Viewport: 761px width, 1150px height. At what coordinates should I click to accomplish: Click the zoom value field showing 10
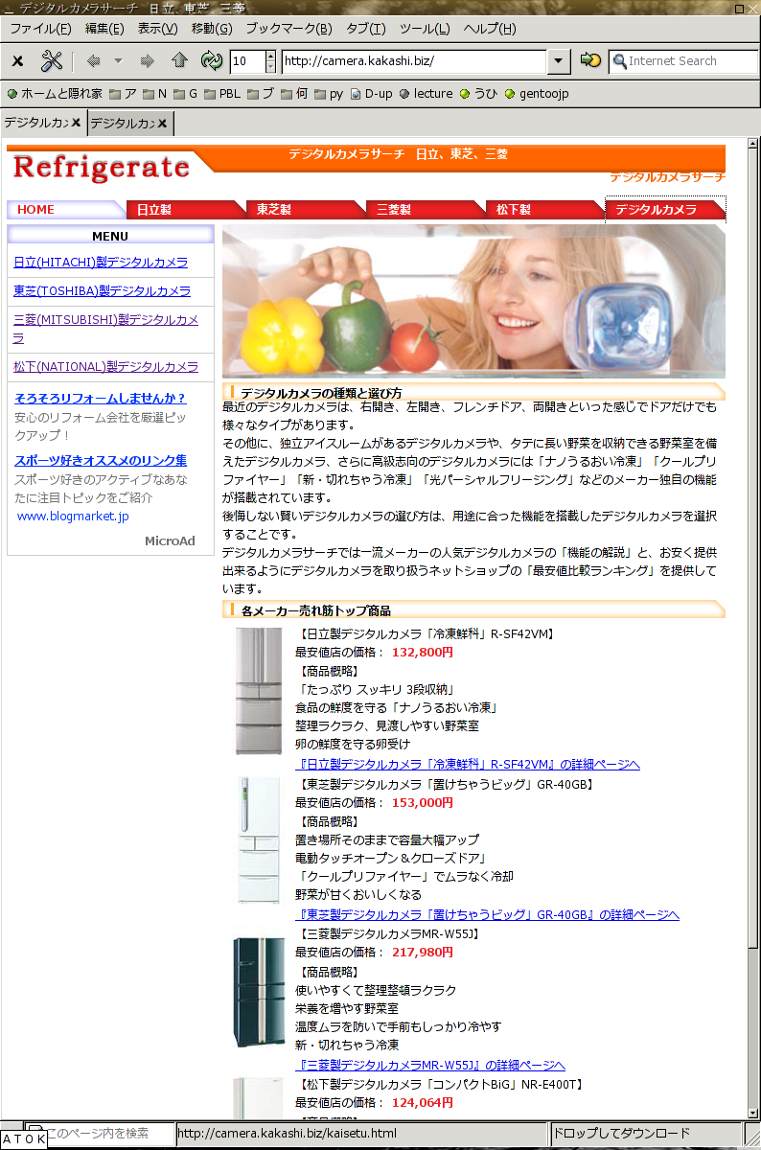point(247,61)
